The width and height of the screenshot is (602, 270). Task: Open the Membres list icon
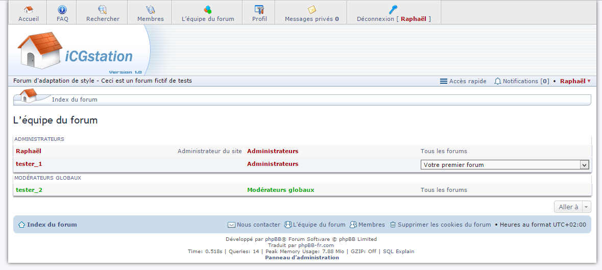tap(150, 9)
